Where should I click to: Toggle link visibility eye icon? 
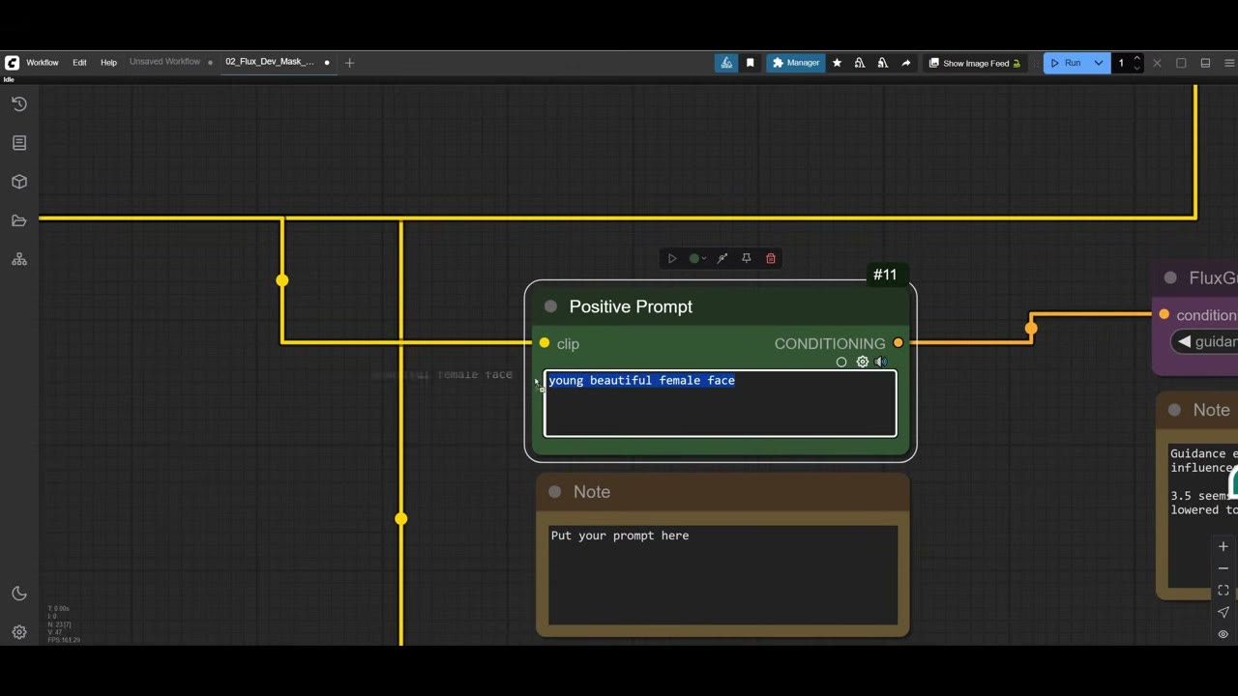[1223, 634]
